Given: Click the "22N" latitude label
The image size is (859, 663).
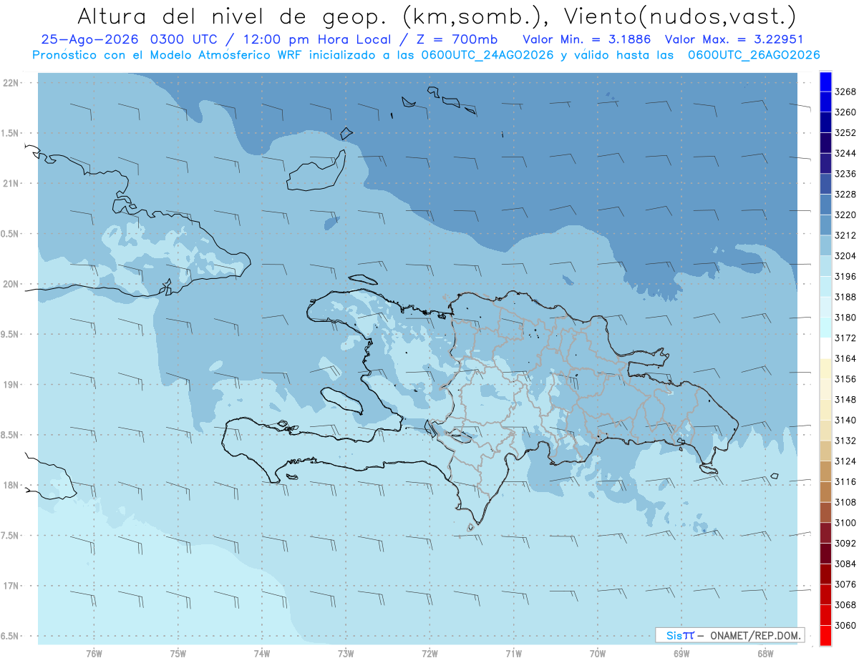Looking at the screenshot, I should tap(11, 83).
